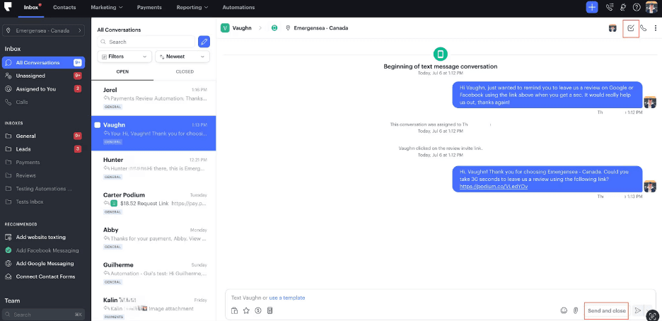Click the payment request dollar icon
Viewport: 662px width, 321px height.
pyautogui.click(x=258, y=310)
